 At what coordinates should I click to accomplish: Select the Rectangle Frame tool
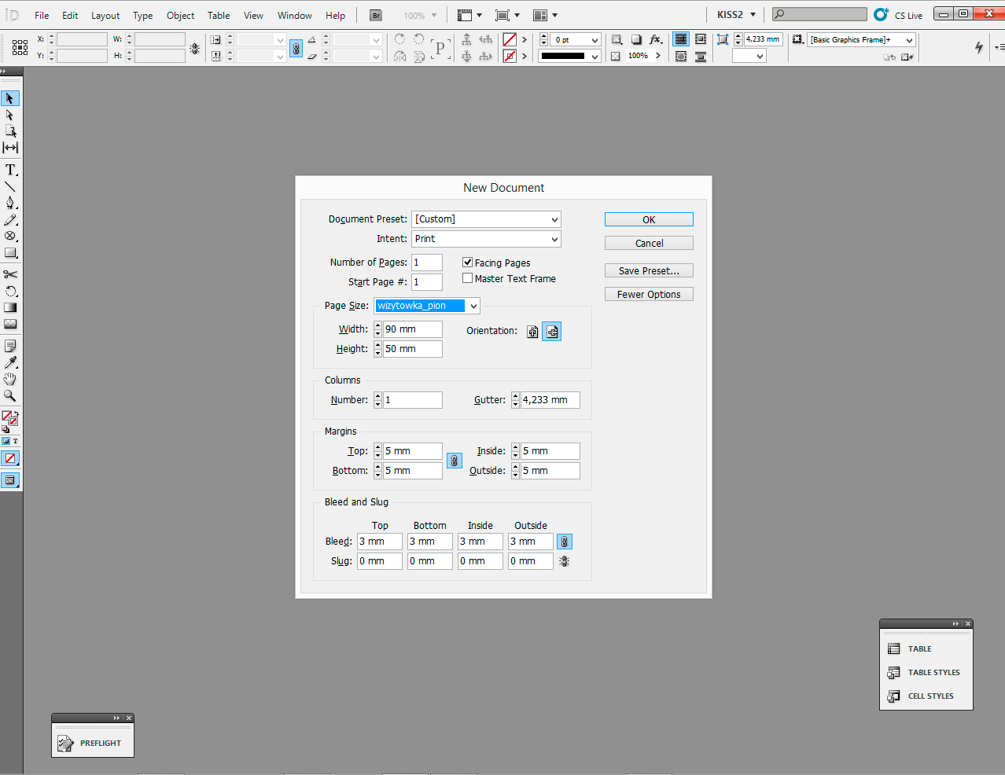(x=10, y=236)
